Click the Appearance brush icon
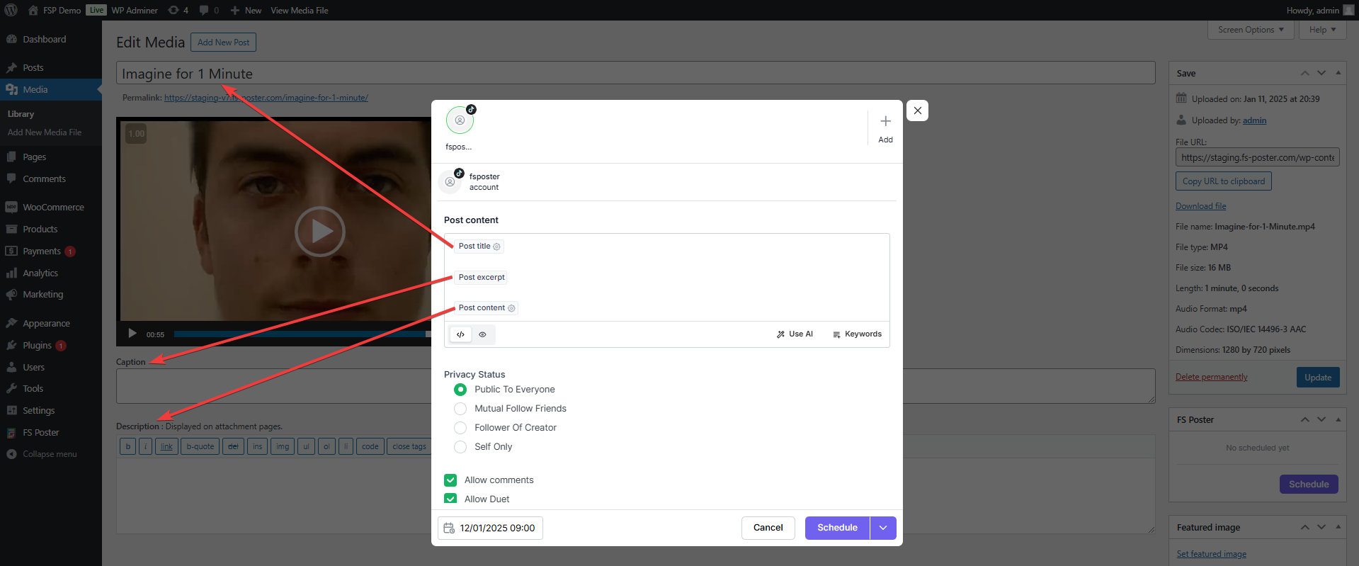Screen dimensions: 1359x566 pyautogui.click(x=11, y=323)
